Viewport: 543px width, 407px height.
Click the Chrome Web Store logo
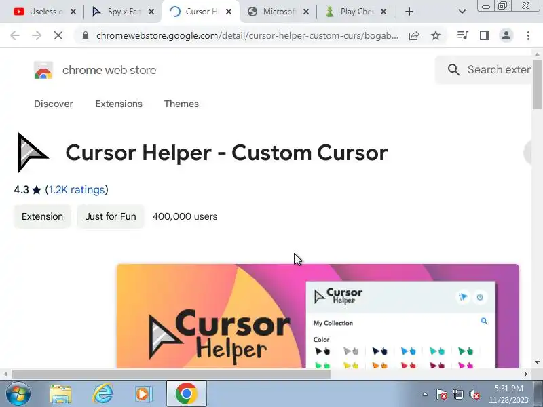click(x=43, y=70)
